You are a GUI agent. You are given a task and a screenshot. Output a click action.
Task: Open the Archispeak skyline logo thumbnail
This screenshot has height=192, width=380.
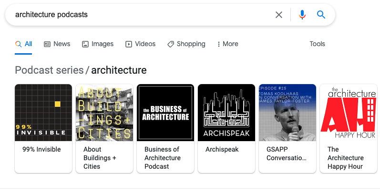point(226,113)
